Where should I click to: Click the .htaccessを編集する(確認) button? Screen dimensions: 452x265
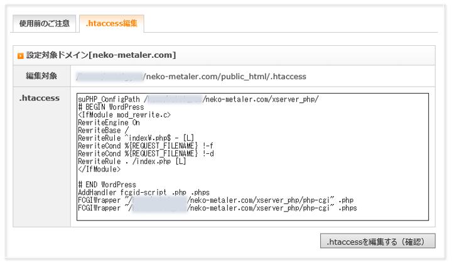click(x=378, y=241)
